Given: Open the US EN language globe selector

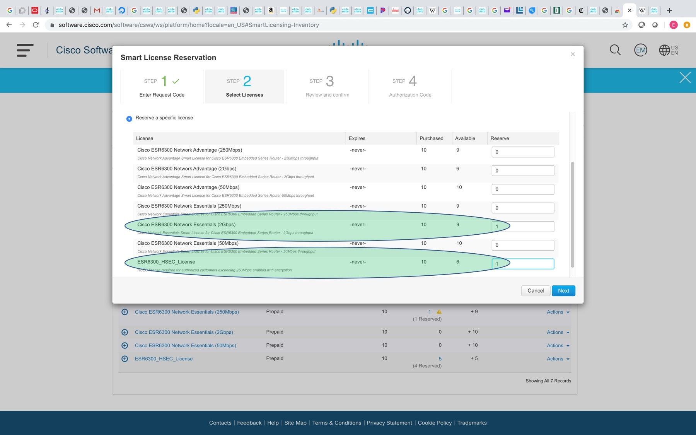Looking at the screenshot, I should (x=669, y=50).
